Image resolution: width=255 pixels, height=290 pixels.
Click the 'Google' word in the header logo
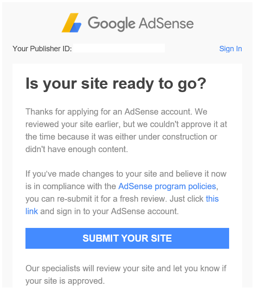111,24
